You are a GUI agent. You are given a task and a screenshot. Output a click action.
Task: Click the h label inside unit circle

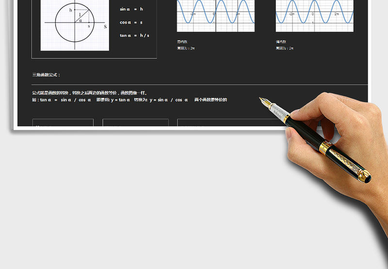click(71, 10)
